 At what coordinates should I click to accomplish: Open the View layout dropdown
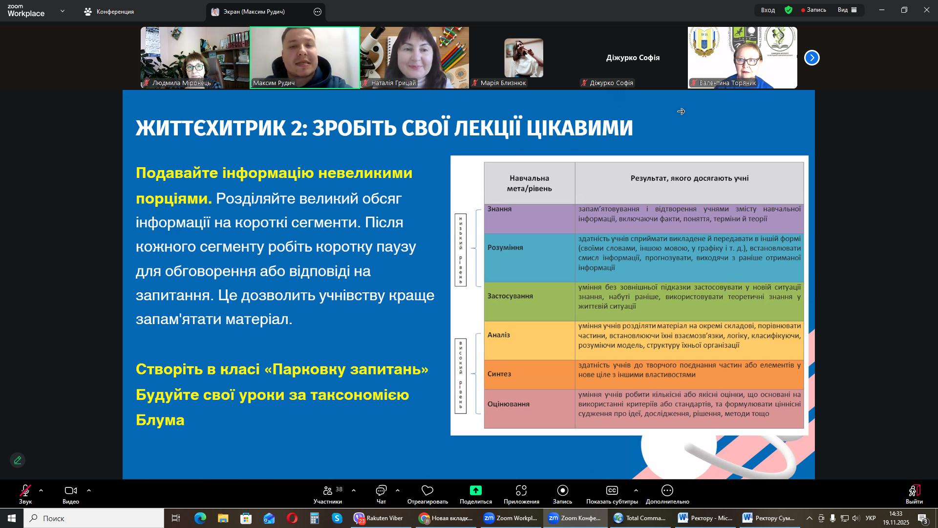click(x=848, y=10)
